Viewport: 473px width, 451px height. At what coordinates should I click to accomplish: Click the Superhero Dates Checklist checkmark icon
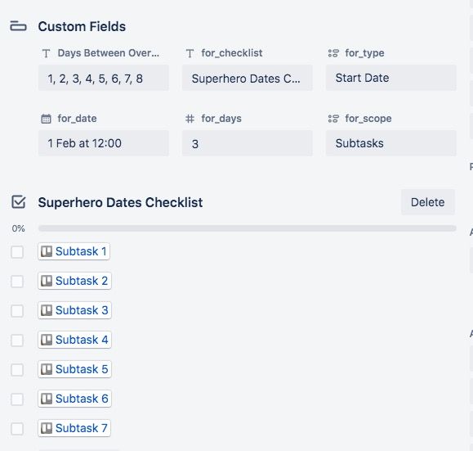(x=19, y=202)
